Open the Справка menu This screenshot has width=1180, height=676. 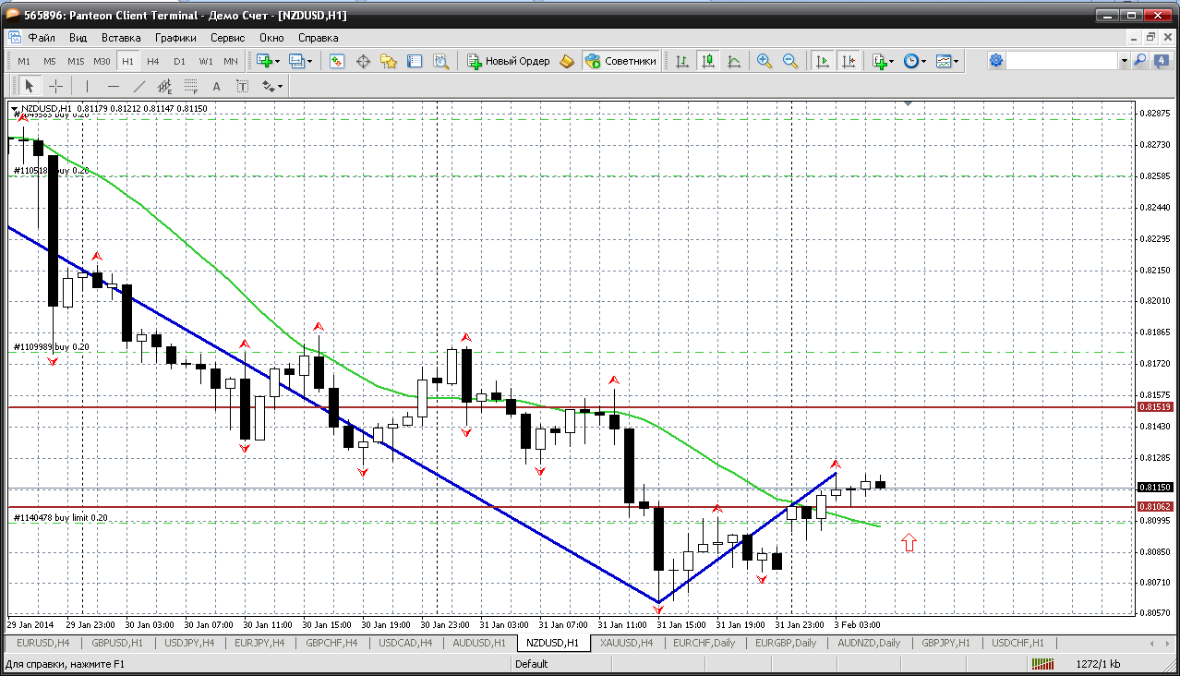319,38
